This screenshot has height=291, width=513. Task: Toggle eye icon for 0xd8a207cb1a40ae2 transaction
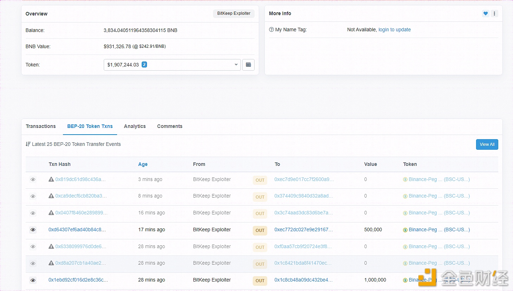(x=33, y=263)
